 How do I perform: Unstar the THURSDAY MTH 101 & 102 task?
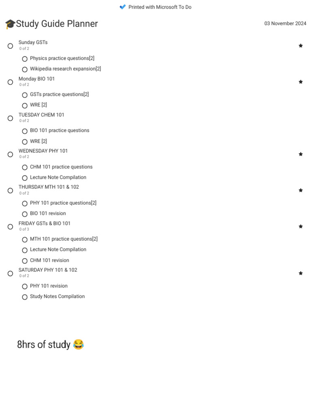300,190
